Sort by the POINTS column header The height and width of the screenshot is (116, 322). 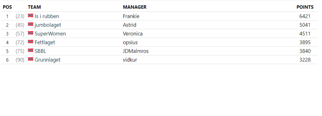(305, 7)
